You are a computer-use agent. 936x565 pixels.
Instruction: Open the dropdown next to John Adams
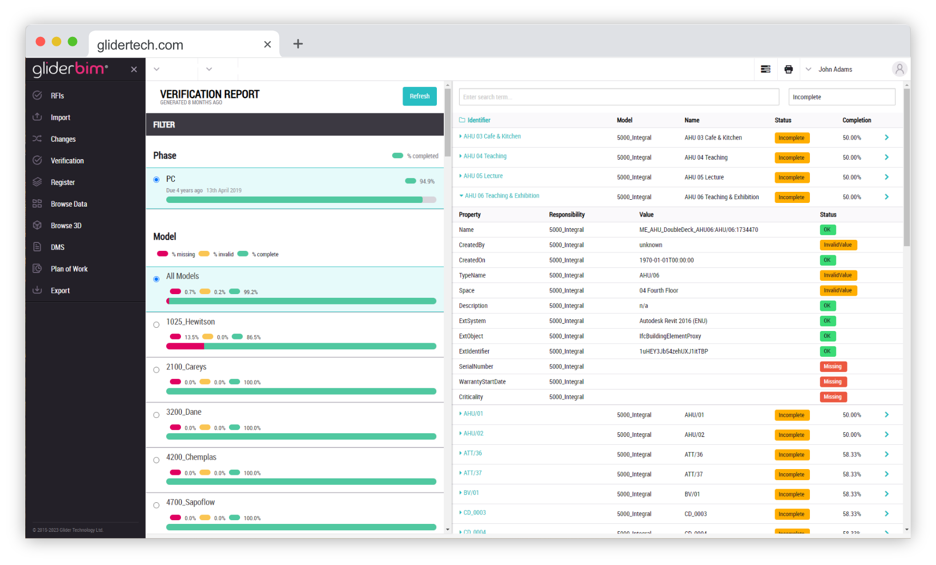point(808,70)
